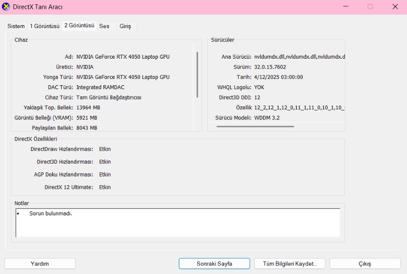Click the Üretici value NVIDIA

[x=85, y=67]
